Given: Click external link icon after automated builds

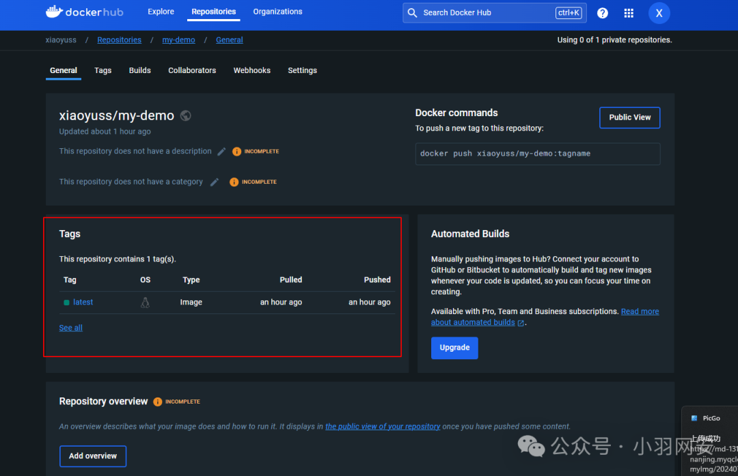Looking at the screenshot, I should [x=521, y=323].
